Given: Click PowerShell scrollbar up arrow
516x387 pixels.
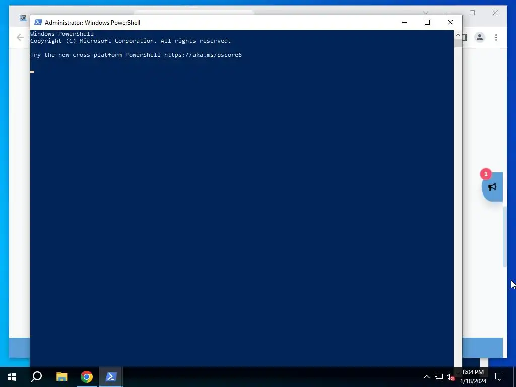Looking at the screenshot, I should coord(458,35).
